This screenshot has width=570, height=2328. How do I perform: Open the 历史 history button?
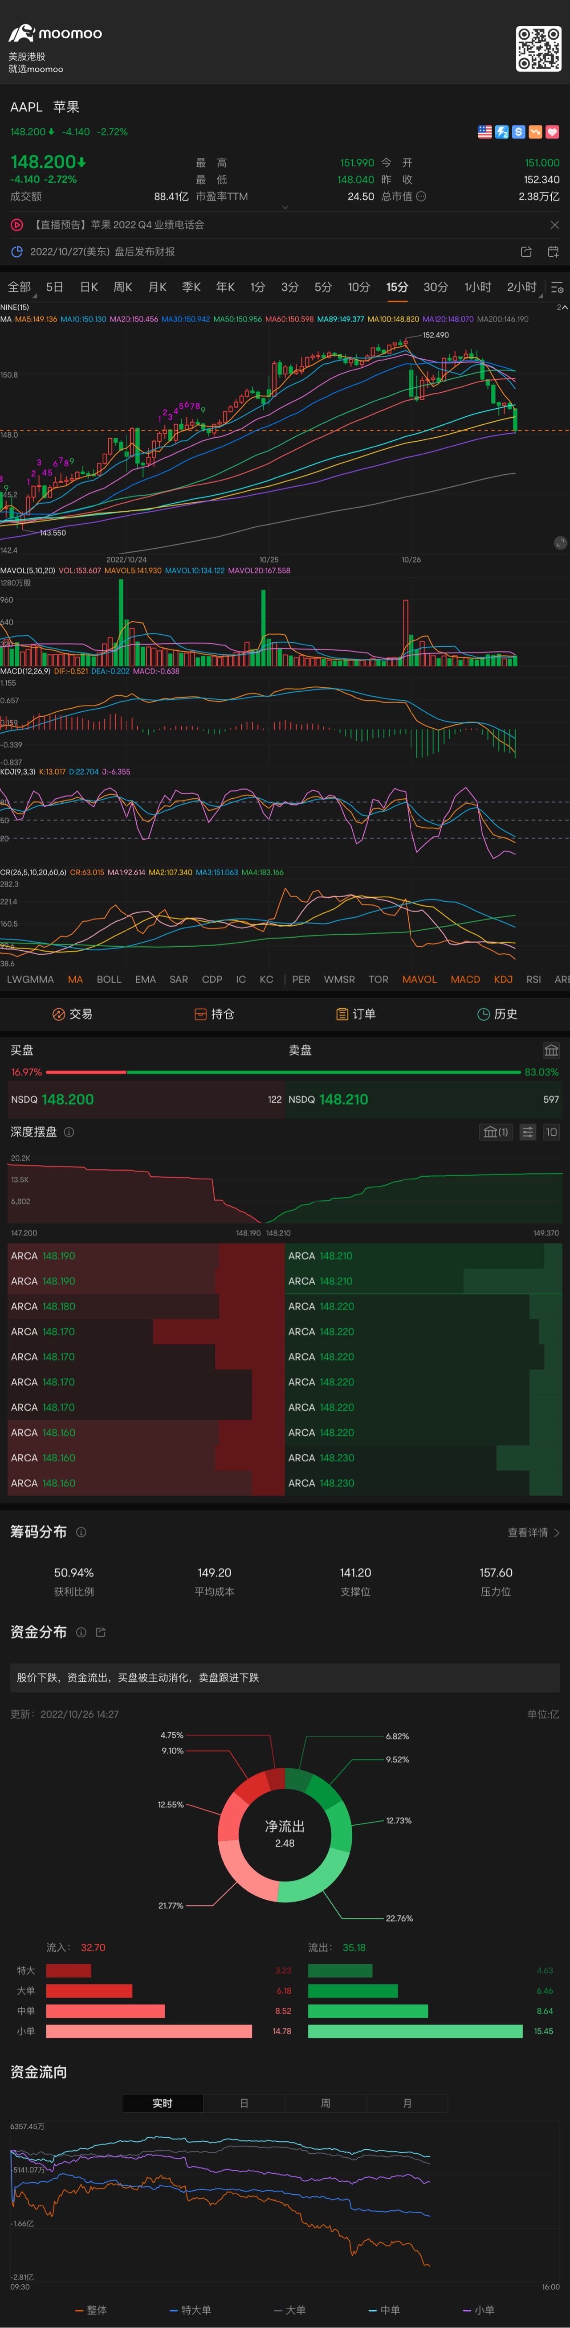(x=497, y=1014)
